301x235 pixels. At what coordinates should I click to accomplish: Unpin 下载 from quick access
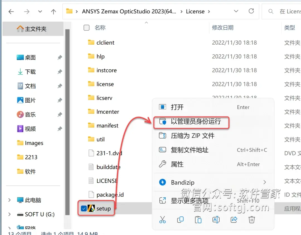(60, 72)
